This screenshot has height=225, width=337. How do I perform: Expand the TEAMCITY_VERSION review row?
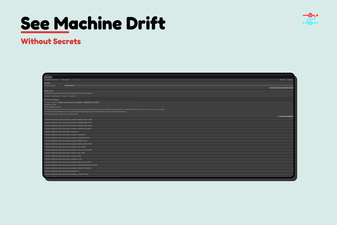tap(168, 168)
